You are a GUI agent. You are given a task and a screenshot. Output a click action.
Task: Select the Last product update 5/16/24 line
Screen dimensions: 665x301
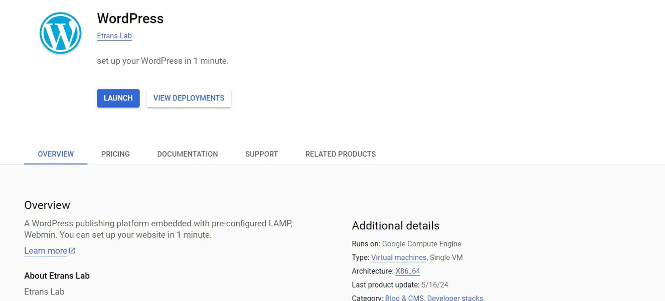point(400,285)
